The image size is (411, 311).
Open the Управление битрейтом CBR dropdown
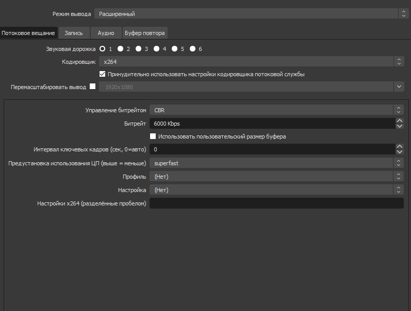pos(276,110)
